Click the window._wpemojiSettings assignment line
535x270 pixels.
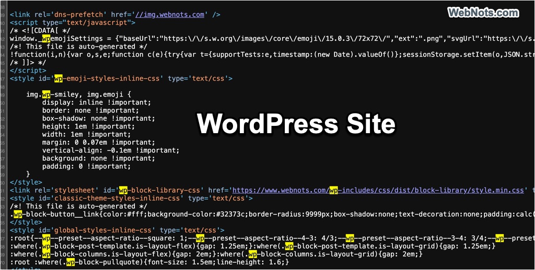coord(272,39)
